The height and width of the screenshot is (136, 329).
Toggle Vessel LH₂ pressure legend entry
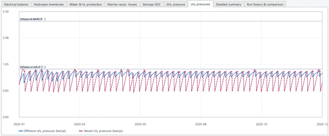pos(101,131)
